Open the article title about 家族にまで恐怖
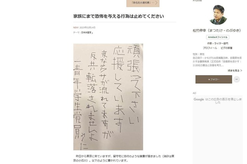Viewport: 247px width, 164px height. [119, 16]
